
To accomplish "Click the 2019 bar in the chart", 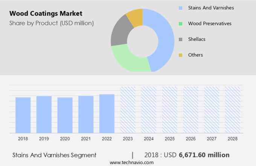I will pos(44,114).
